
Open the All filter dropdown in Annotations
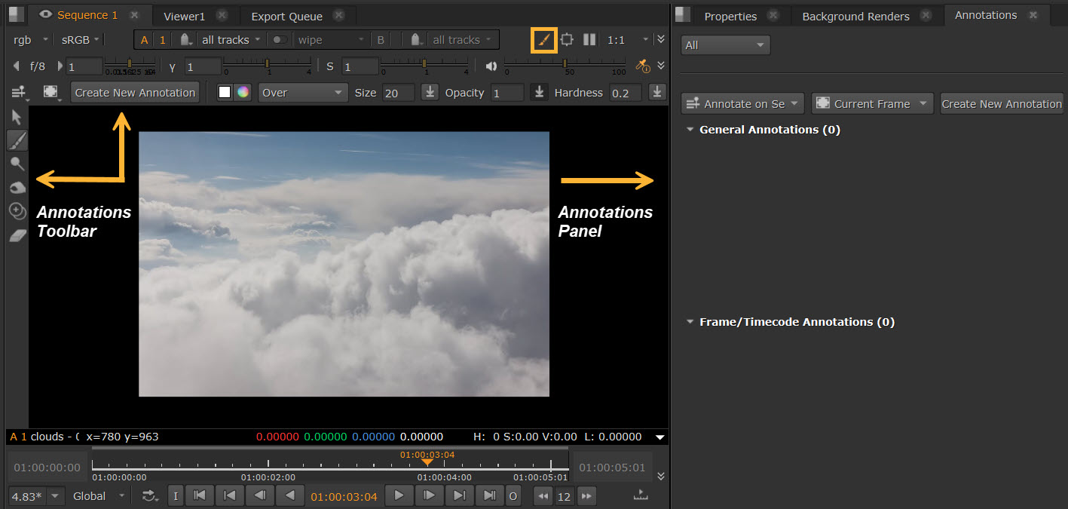tap(725, 45)
